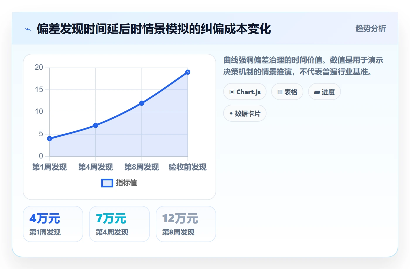Click the description starting with 曲线强调偏差治理
Screen dimensions: 410x269
click(x=303, y=66)
